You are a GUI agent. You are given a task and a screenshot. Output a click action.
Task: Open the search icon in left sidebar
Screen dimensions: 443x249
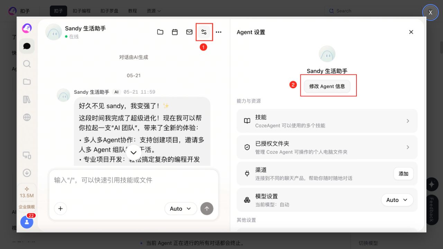click(27, 64)
